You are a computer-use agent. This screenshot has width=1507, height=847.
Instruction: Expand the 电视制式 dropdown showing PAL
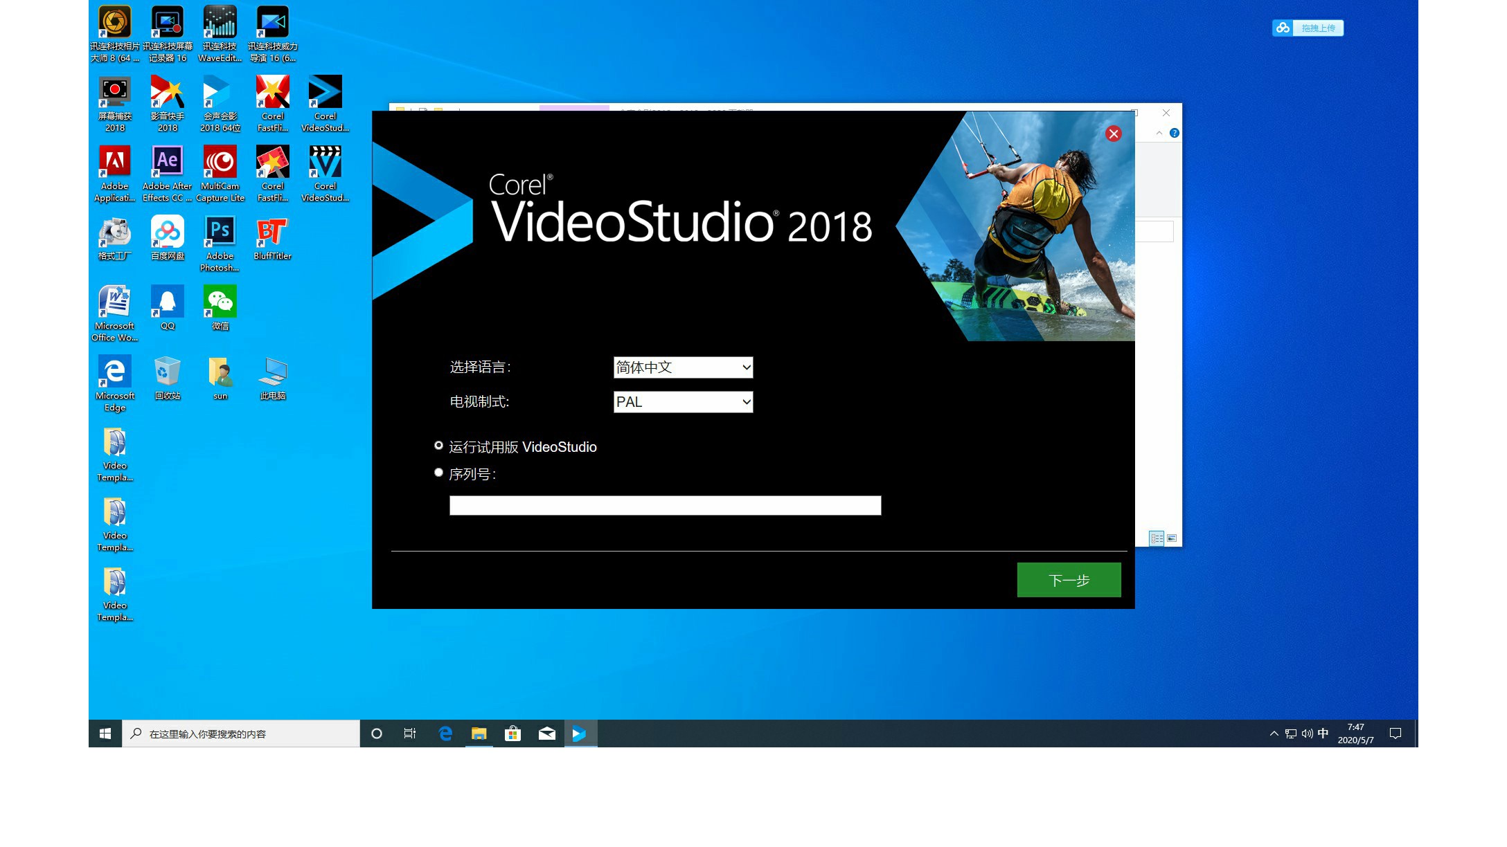(683, 402)
